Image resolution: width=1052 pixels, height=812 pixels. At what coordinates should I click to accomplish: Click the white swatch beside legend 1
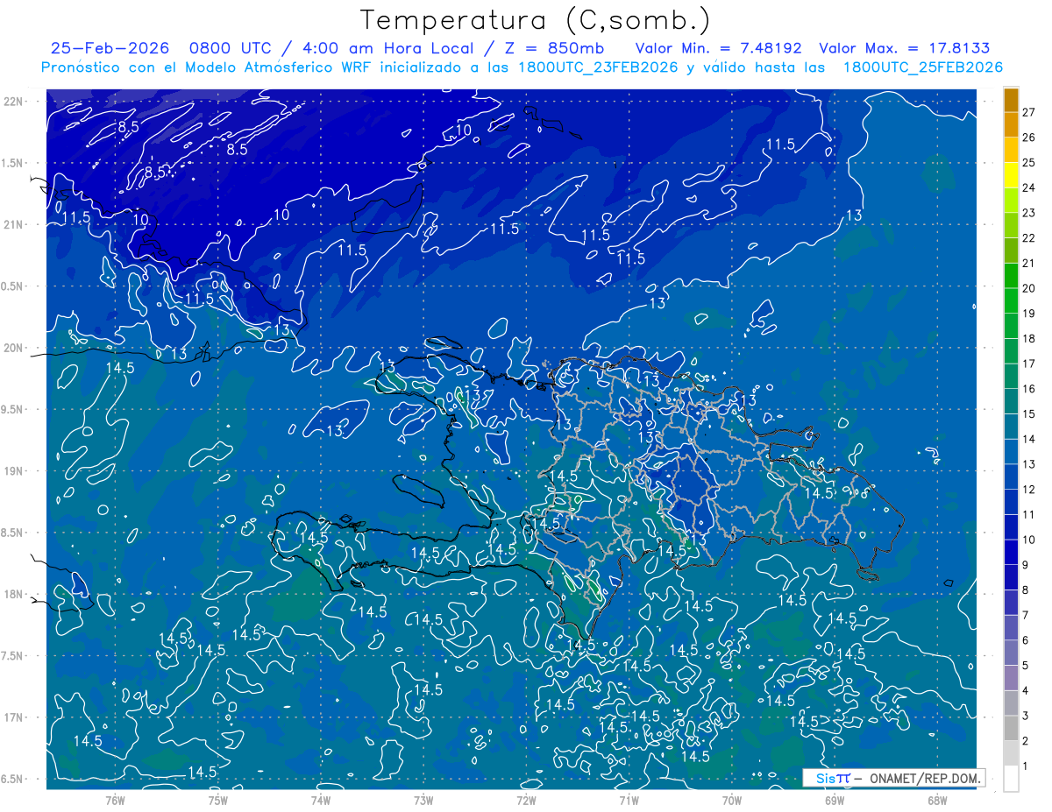(1011, 779)
